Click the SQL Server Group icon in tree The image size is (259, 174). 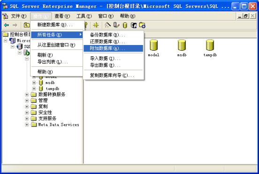20,46
